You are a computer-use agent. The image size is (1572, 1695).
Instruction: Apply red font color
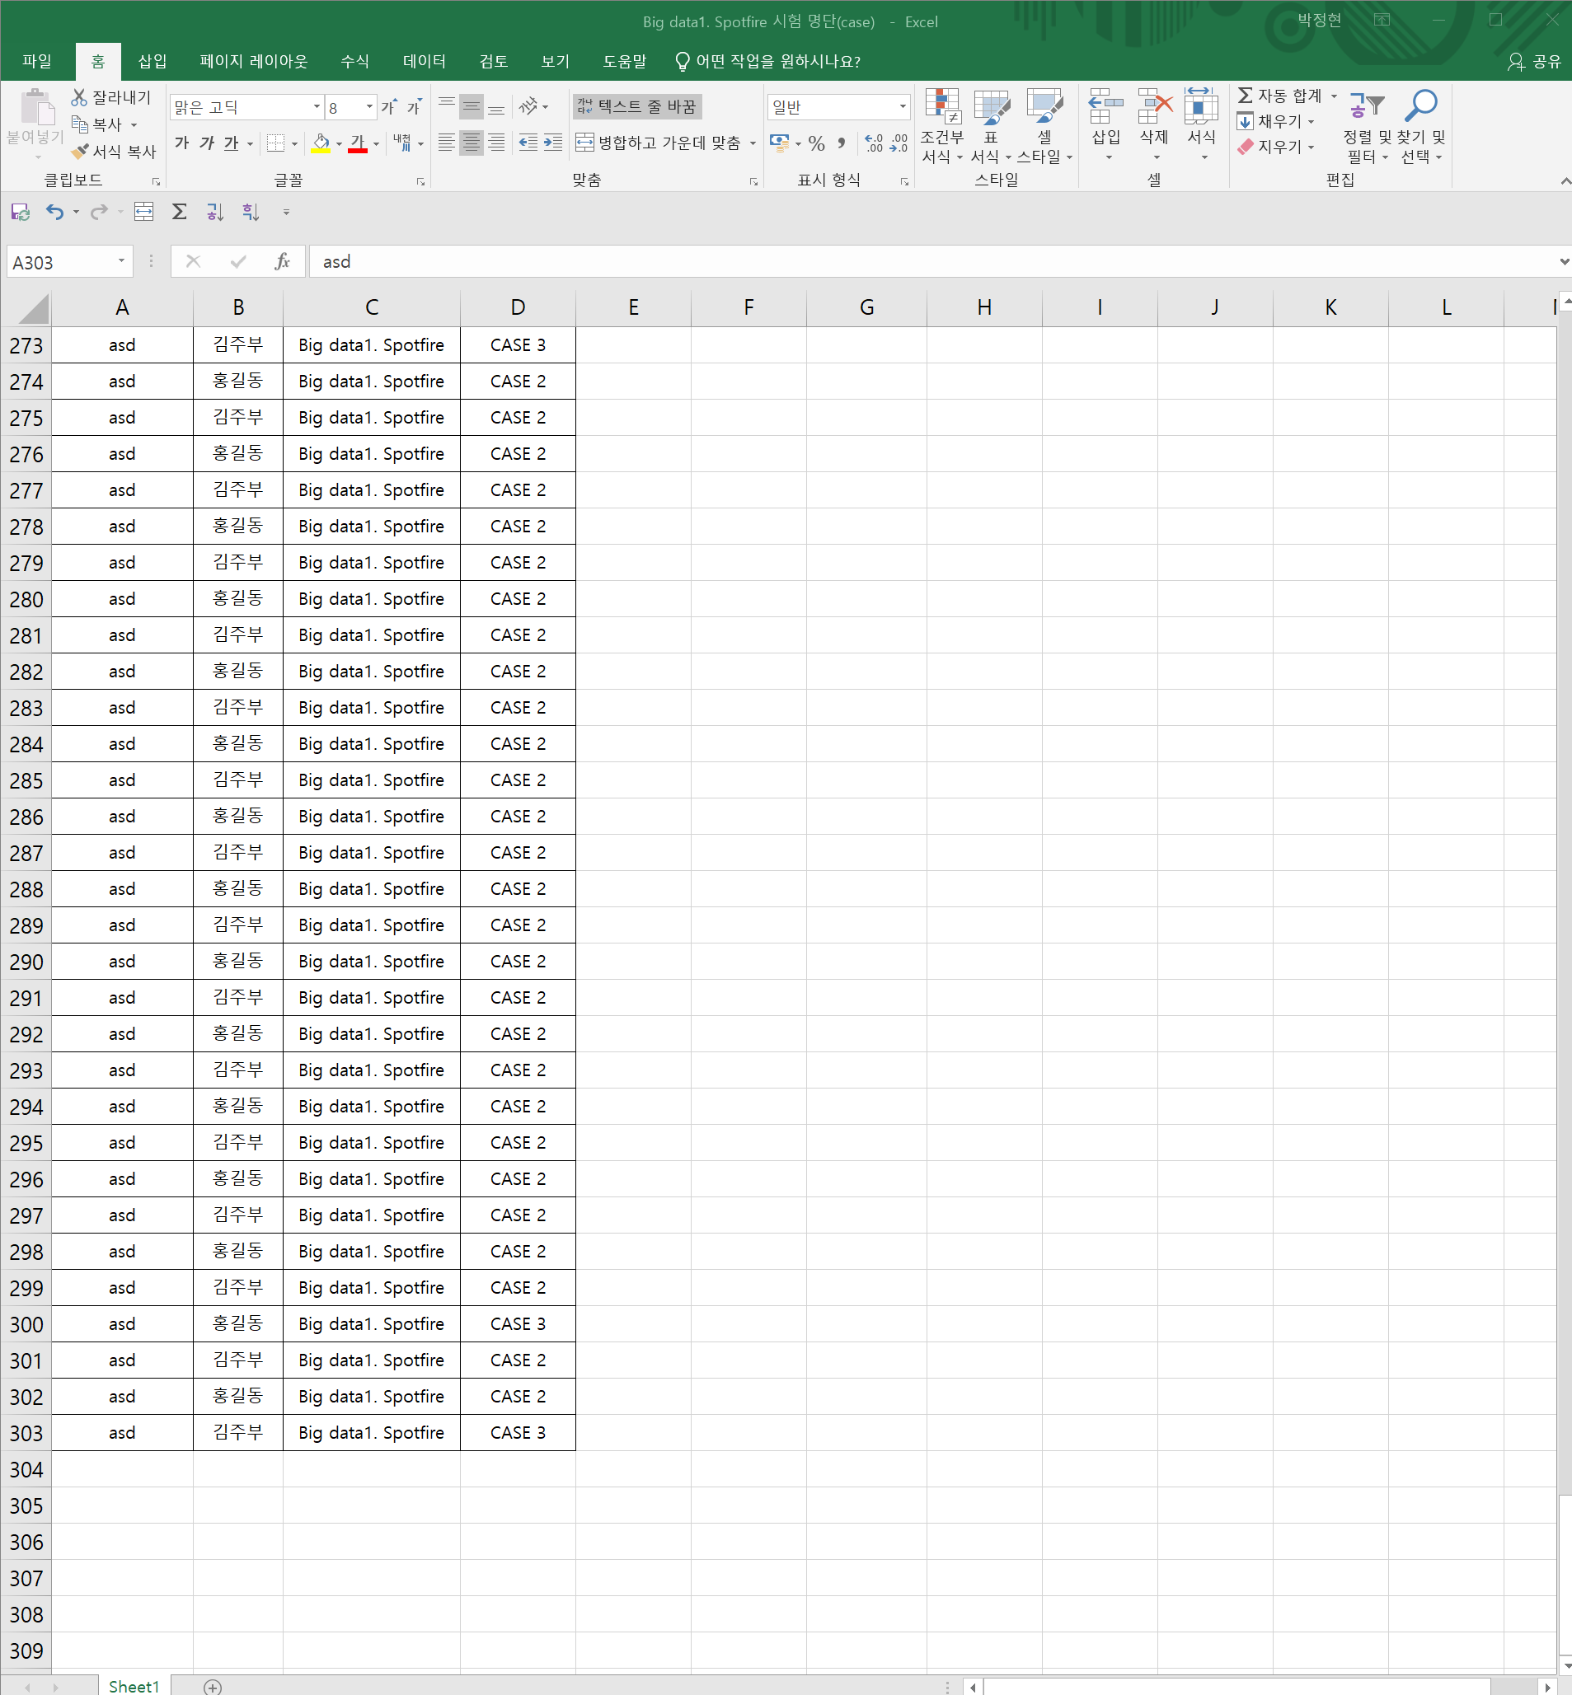click(x=358, y=143)
